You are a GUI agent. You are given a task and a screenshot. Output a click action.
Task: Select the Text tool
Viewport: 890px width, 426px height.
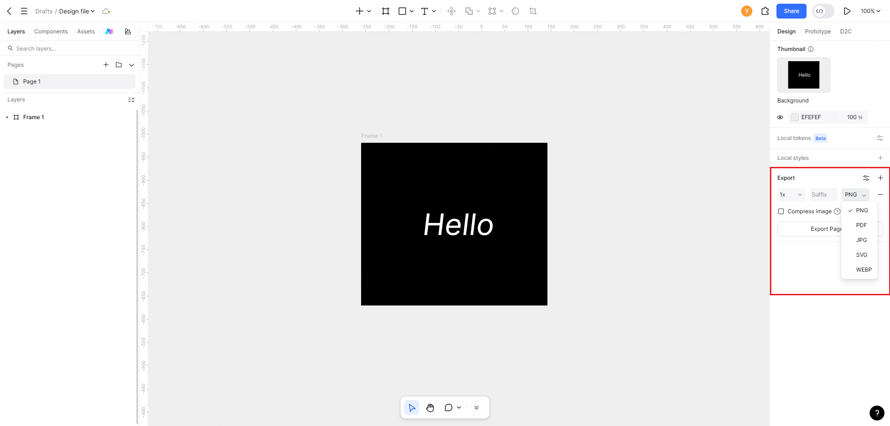tap(424, 11)
